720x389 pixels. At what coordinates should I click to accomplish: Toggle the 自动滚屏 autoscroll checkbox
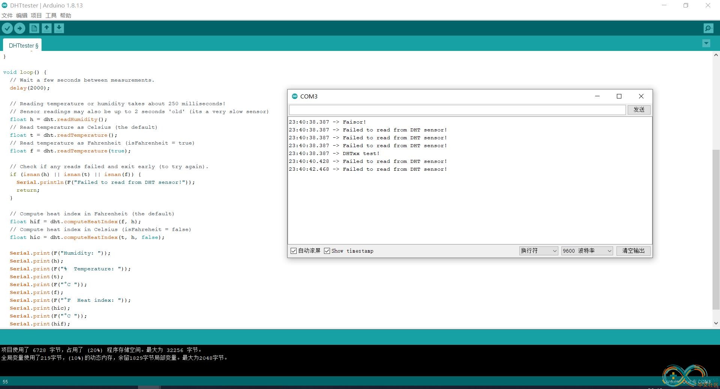tap(294, 251)
